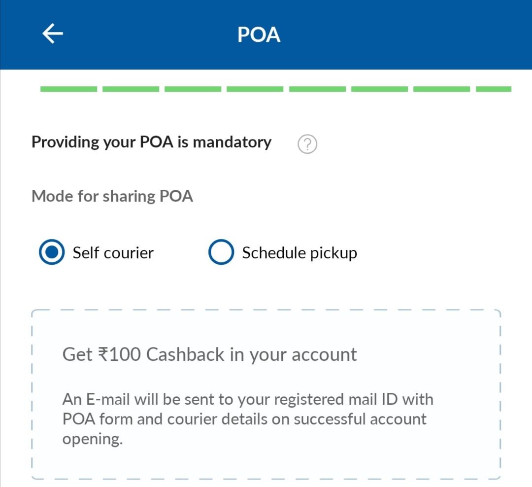
Task: Tap the 'Get ₹100 Cashback' heading
Action: pos(209,354)
